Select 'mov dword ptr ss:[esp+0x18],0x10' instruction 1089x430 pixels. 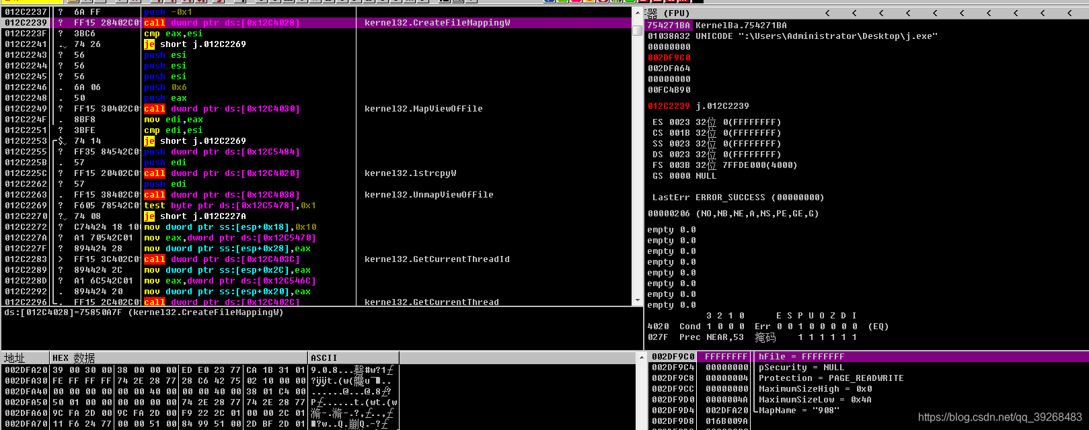coord(230,227)
